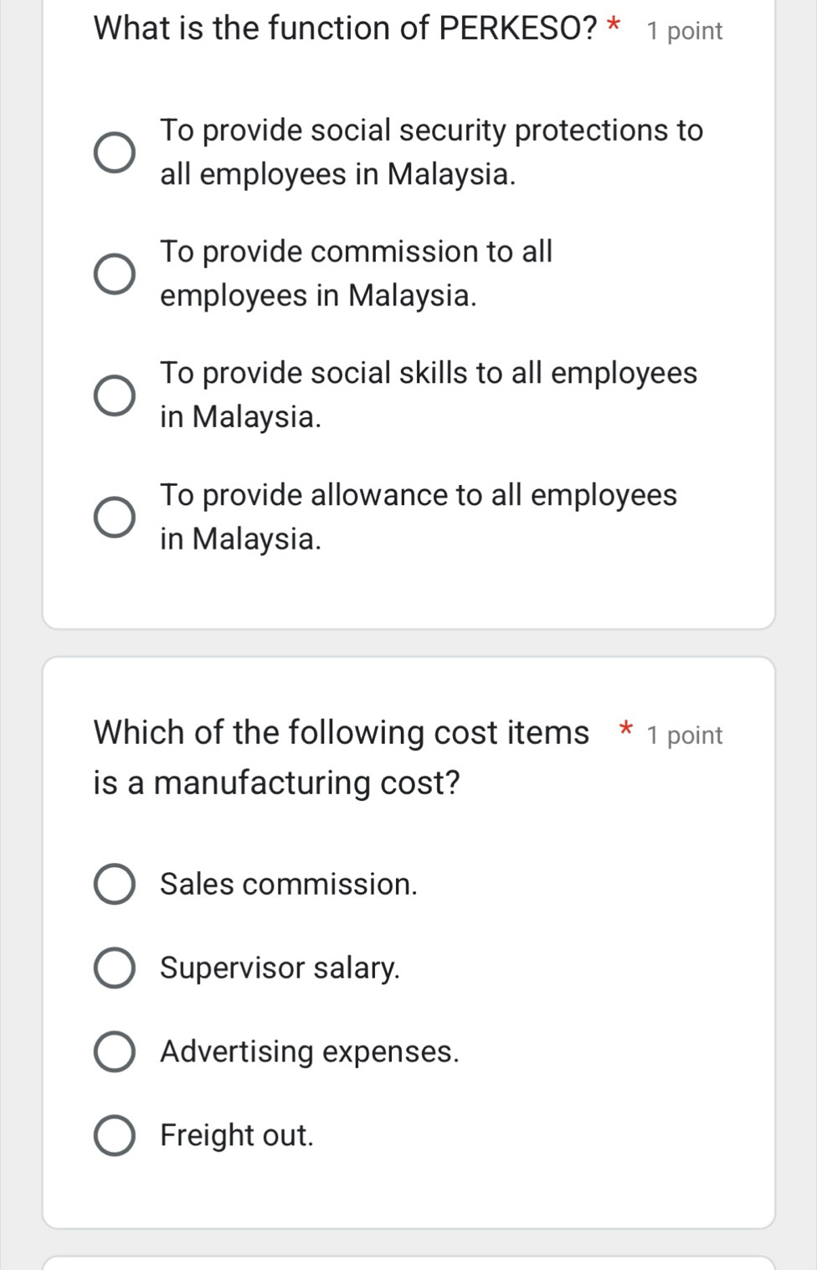Select radio button for provide commission option
Image resolution: width=817 pixels, height=1270 pixels.
(x=114, y=274)
